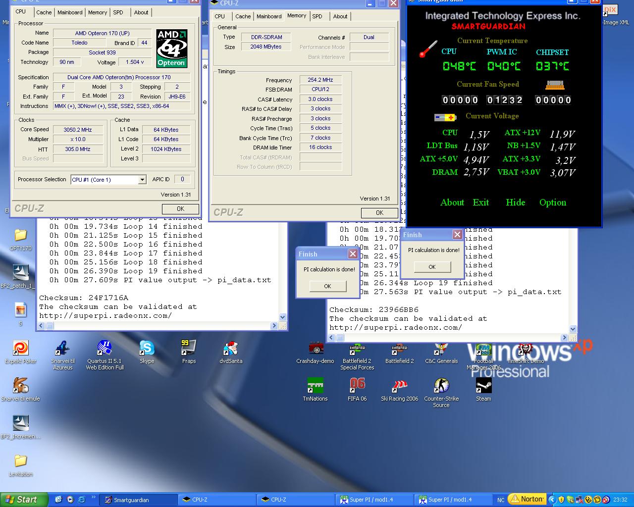
Task: Launch C&C Generals from the desktop
Action: (x=441, y=352)
